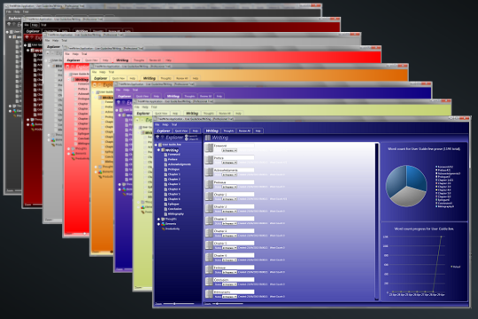Collapse the Writing node in blue window's Explorer

[x=158, y=150]
